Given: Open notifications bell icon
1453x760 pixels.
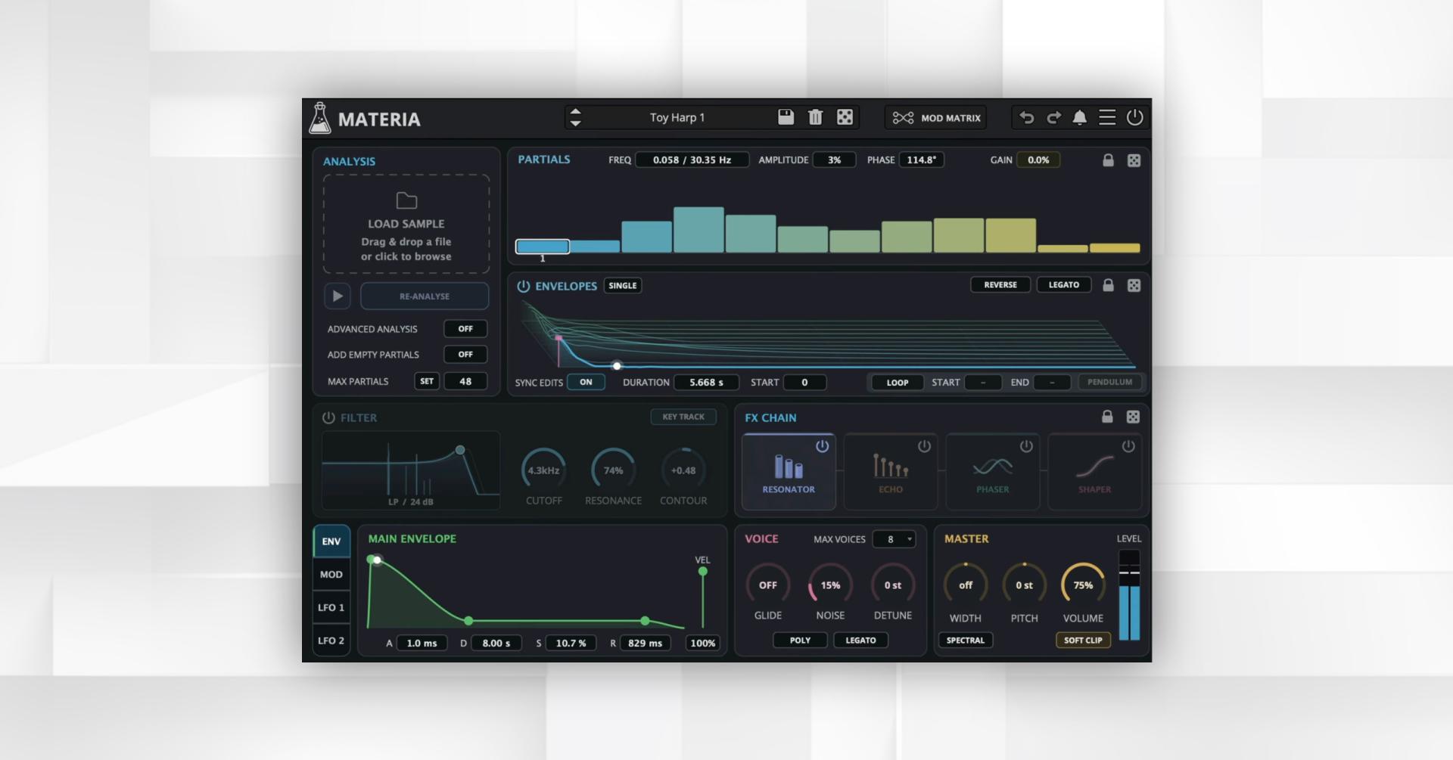Looking at the screenshot, I should (x=1080, y=117).
